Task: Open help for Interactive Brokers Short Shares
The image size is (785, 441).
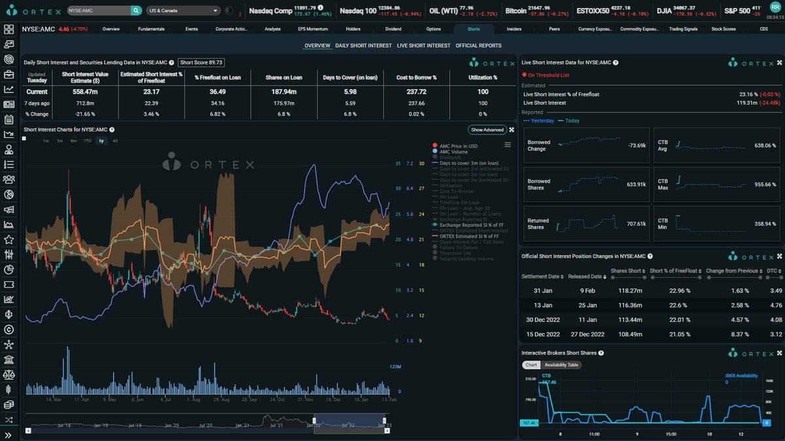Action: pos(601,353)
